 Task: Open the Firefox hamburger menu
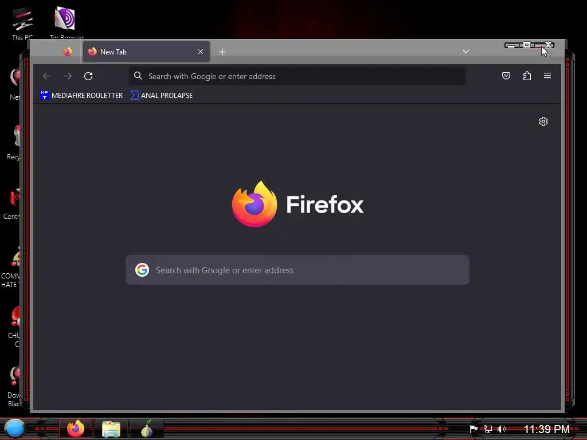point(547,76)
